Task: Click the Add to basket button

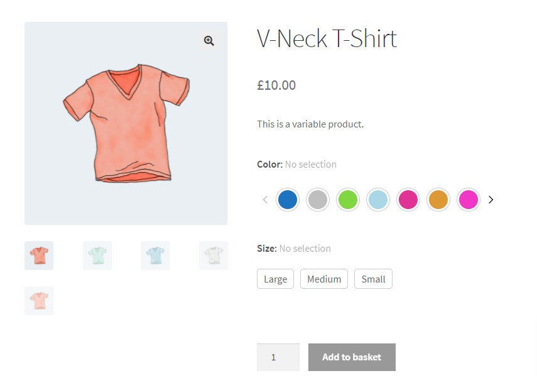Action: tap(352, 357)
